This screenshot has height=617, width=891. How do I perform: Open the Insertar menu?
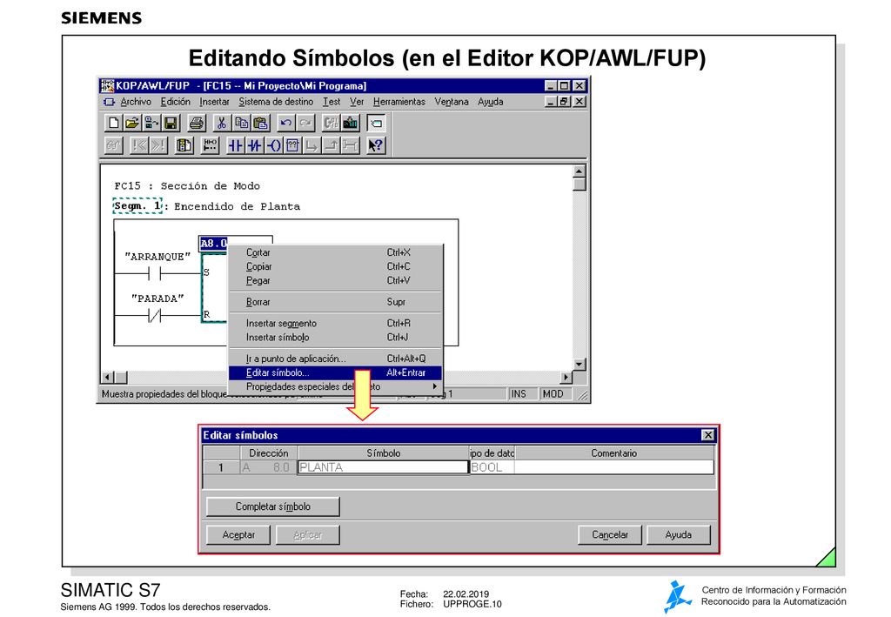coord(214,102)
